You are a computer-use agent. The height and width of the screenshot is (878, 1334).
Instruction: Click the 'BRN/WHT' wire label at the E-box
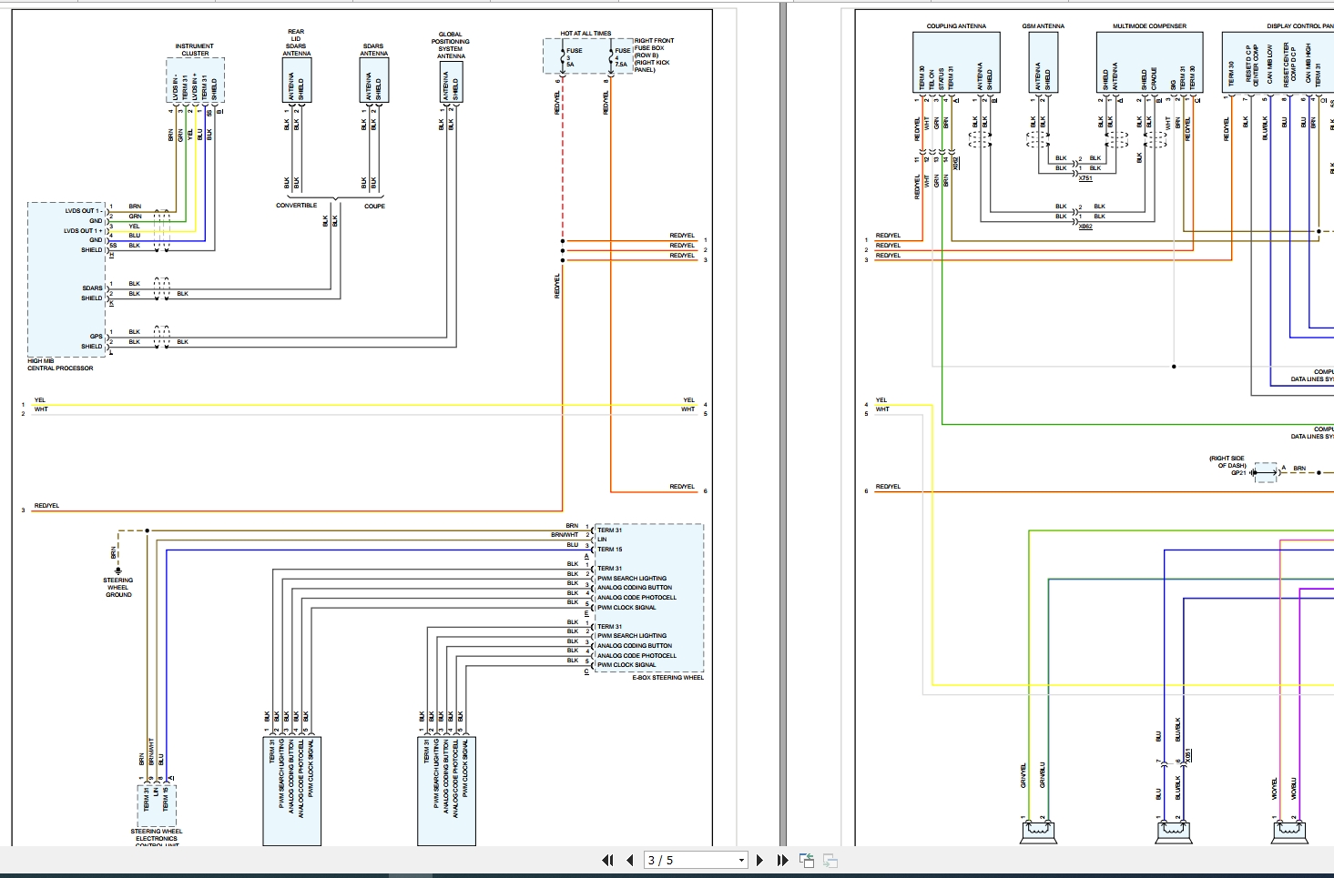tap(565, 535)
